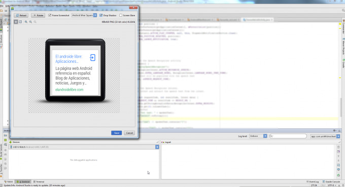Close the screenshot dialog window
This screenshot has height=187, width=345.
[x=133, y=8]
